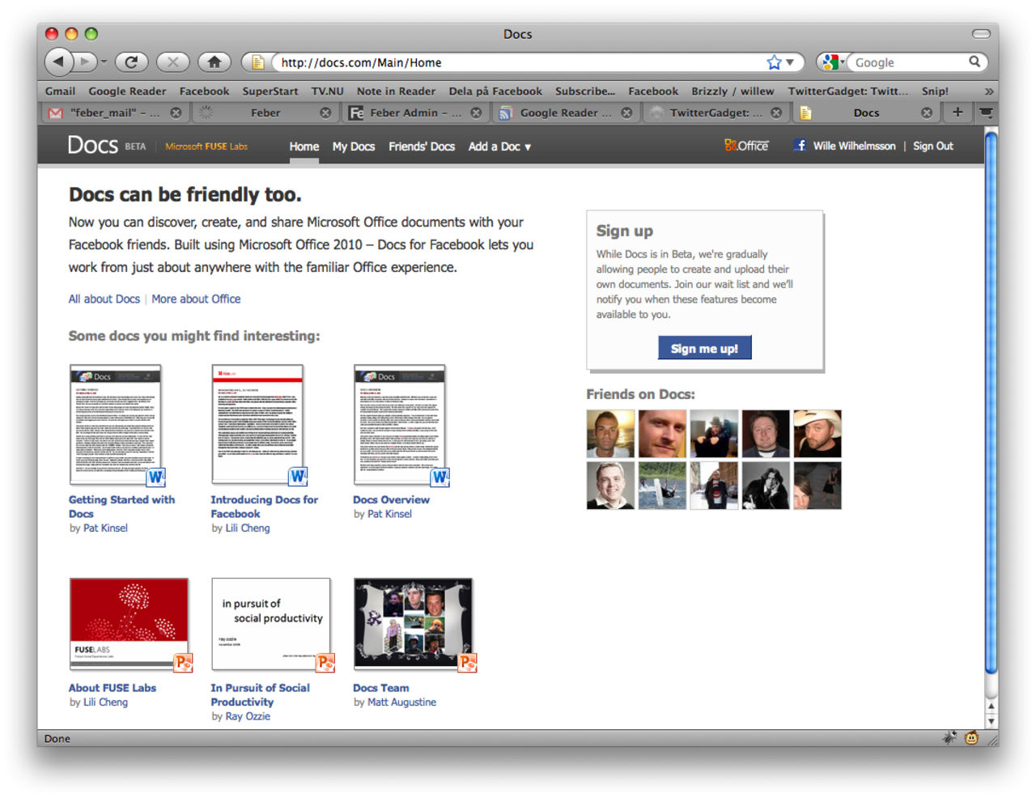Viewport: 1036px width, 798px height.
Task: Open the search engine dropdown next to Google search
Action: click(830, 62)
